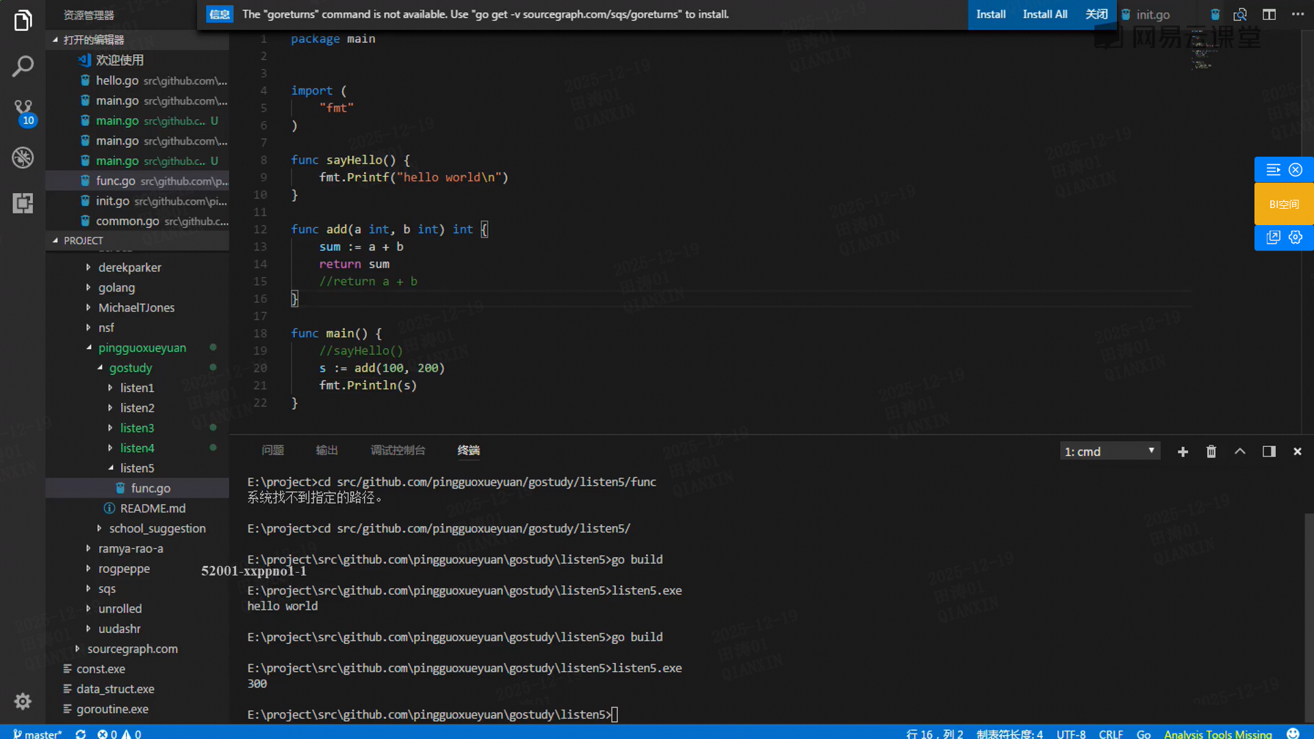Collapse the pingguoxueyuan folder
Image resolution: width=1314 pixels, height=739 pixels.
coord(142,348)
